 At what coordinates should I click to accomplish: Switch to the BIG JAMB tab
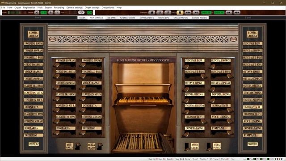111,18
